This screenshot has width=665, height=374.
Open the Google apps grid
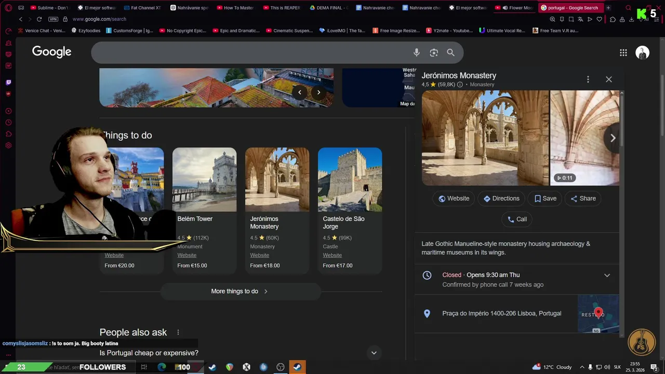click(x=623, y=52)
